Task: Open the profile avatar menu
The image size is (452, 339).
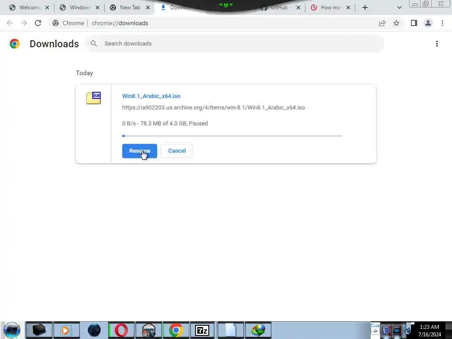Action: click(x=428, y=23)
